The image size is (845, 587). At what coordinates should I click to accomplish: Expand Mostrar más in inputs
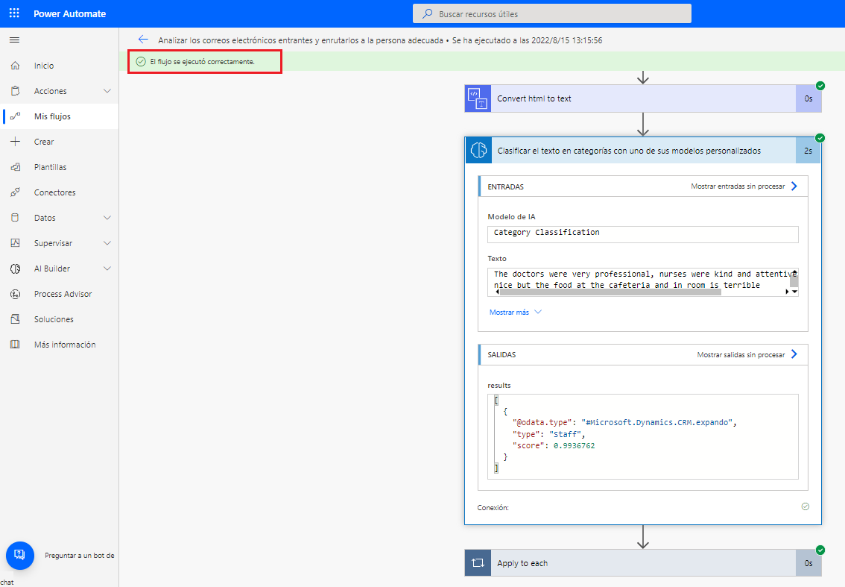point(515,312)
